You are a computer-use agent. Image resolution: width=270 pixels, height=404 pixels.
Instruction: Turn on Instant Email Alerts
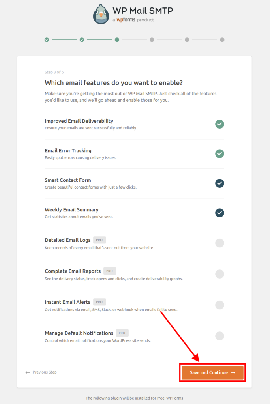coord(219,305)
